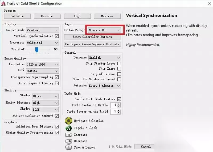Enable Skip Intro checkbox
This screenshot has height=152, width=213.
[x=119, y=69]
